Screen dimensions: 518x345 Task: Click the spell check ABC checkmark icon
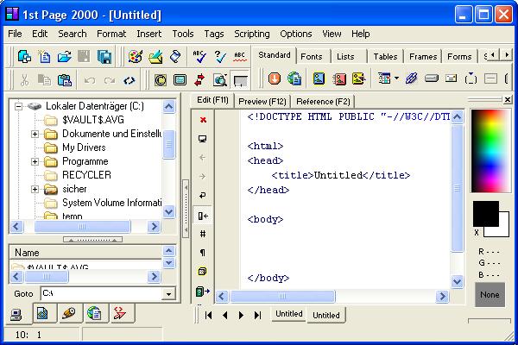click(199, 57)
